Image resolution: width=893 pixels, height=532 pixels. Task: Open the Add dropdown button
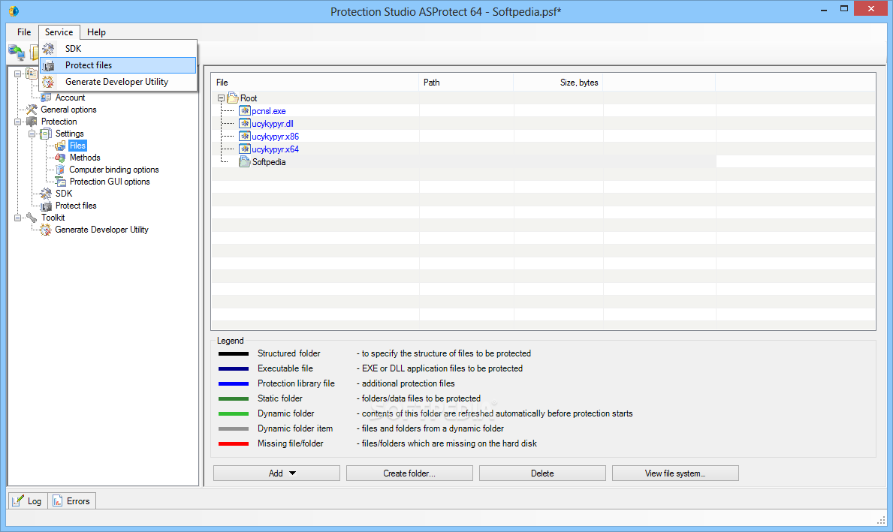[x=277, y=473]
